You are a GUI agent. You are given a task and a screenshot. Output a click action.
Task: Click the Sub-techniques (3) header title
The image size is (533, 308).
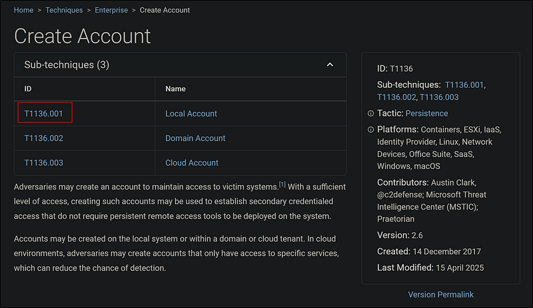click(67, 65)
